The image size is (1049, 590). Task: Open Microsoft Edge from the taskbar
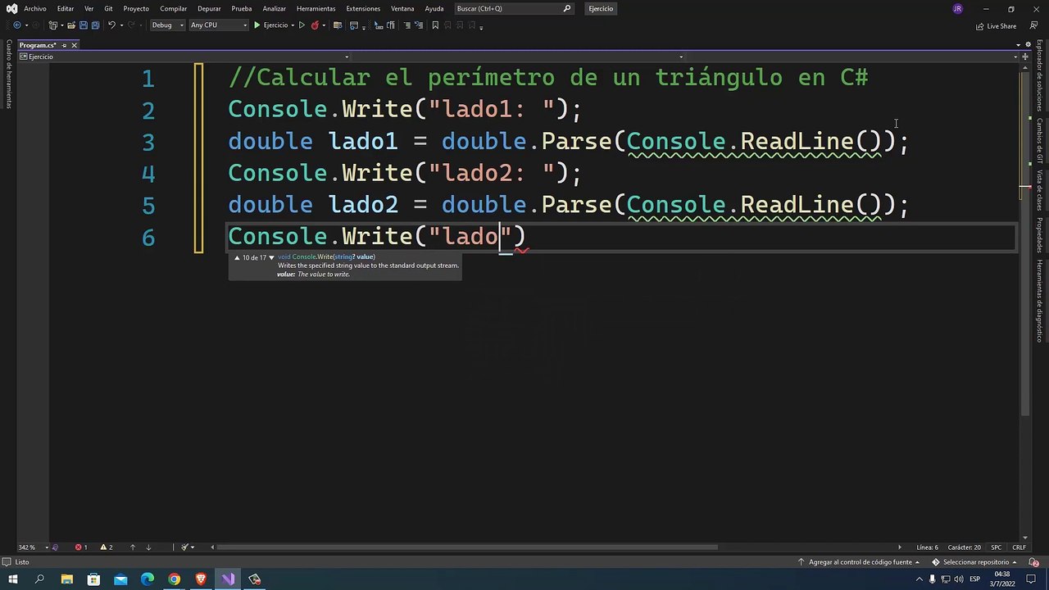coord(148,579)
